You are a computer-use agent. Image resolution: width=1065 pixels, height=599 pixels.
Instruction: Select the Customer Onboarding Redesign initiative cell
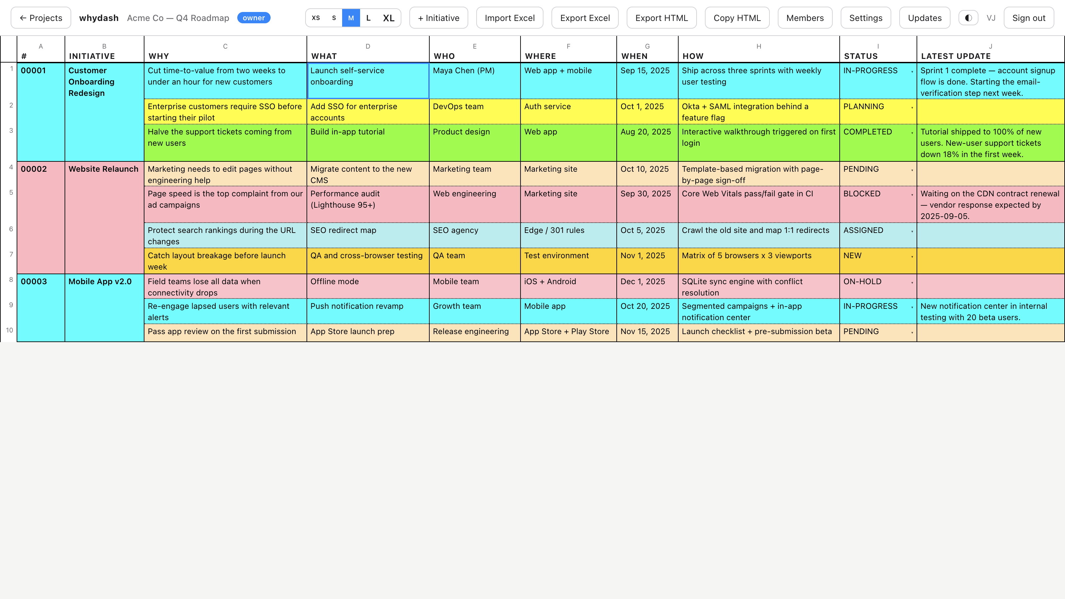click(104, 112)
